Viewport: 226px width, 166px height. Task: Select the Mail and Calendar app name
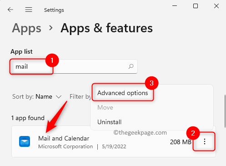pos(64,138)
